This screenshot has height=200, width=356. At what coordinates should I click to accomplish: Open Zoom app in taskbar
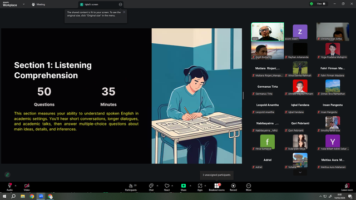[x=41, y=196]
